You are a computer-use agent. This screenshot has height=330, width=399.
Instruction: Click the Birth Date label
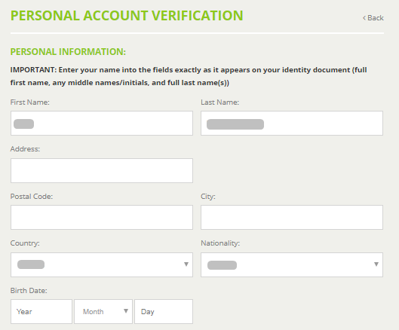[x=29, y=291]
